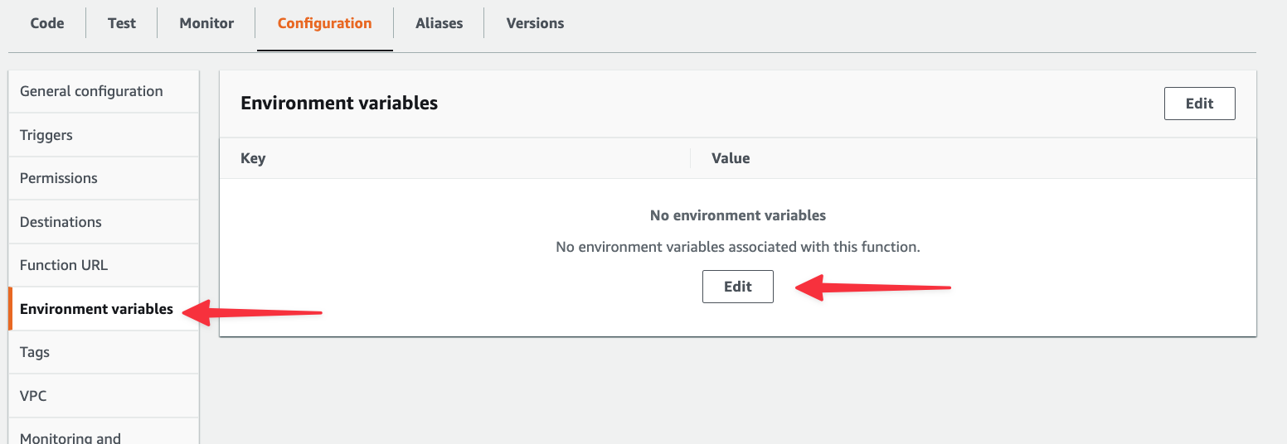Open the Function URL section
Viewport: 1287px width, 444px height.
[x=104, y=265]
